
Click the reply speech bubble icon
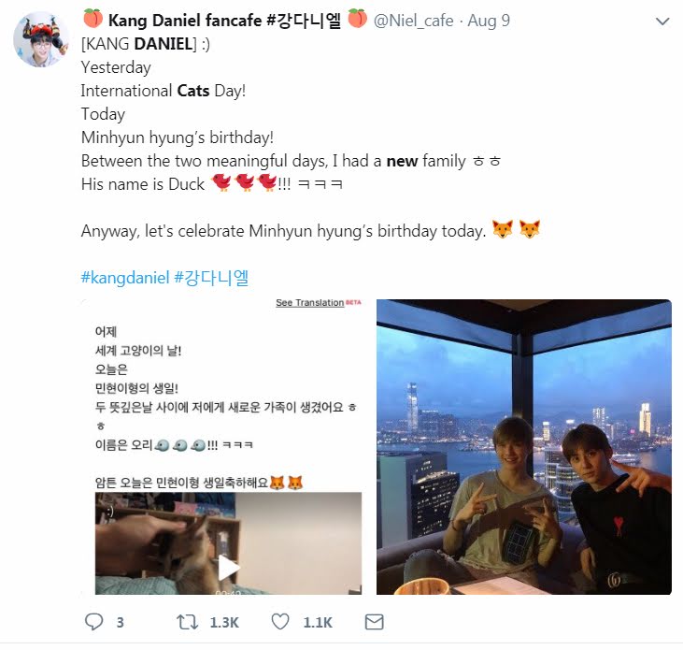click(x=93, y=622)
